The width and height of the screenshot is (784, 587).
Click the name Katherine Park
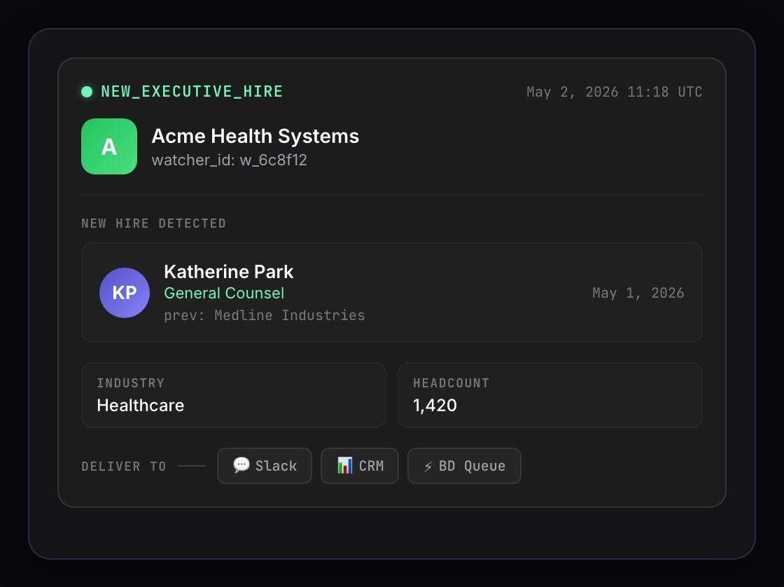coord(228,272)
